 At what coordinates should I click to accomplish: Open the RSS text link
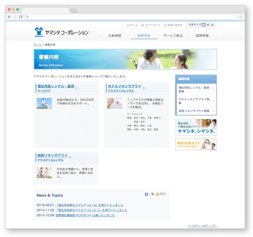(x=162, y=194)
